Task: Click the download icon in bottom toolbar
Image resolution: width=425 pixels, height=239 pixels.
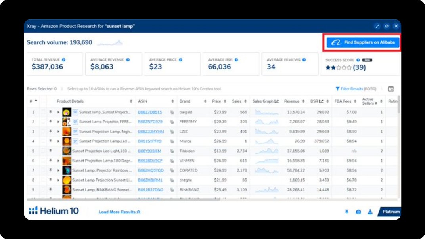Action: pos(370,212)
